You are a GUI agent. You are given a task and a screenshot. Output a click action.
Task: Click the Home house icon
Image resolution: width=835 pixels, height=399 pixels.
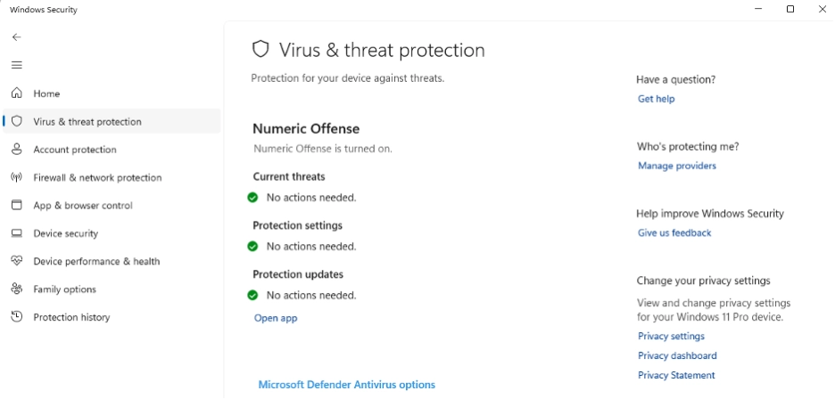[x=16, y=94]
